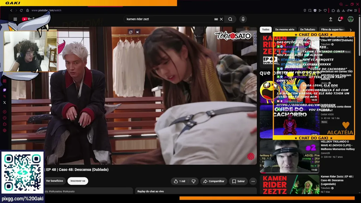Viewport: 361px width, 203px height.
Task: Click the kamen rider zezt search field
Action: (x=169, y=19)
